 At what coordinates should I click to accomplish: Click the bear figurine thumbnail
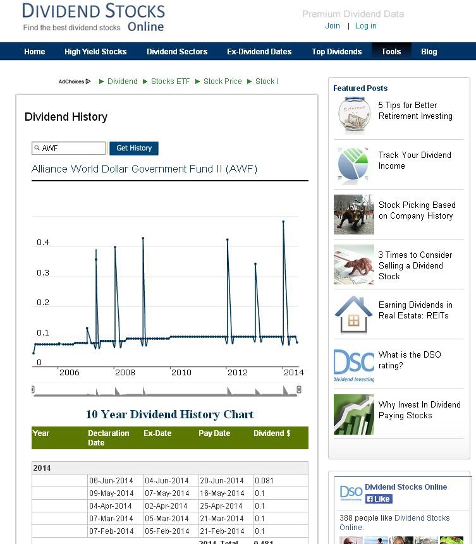coord(354,264)
